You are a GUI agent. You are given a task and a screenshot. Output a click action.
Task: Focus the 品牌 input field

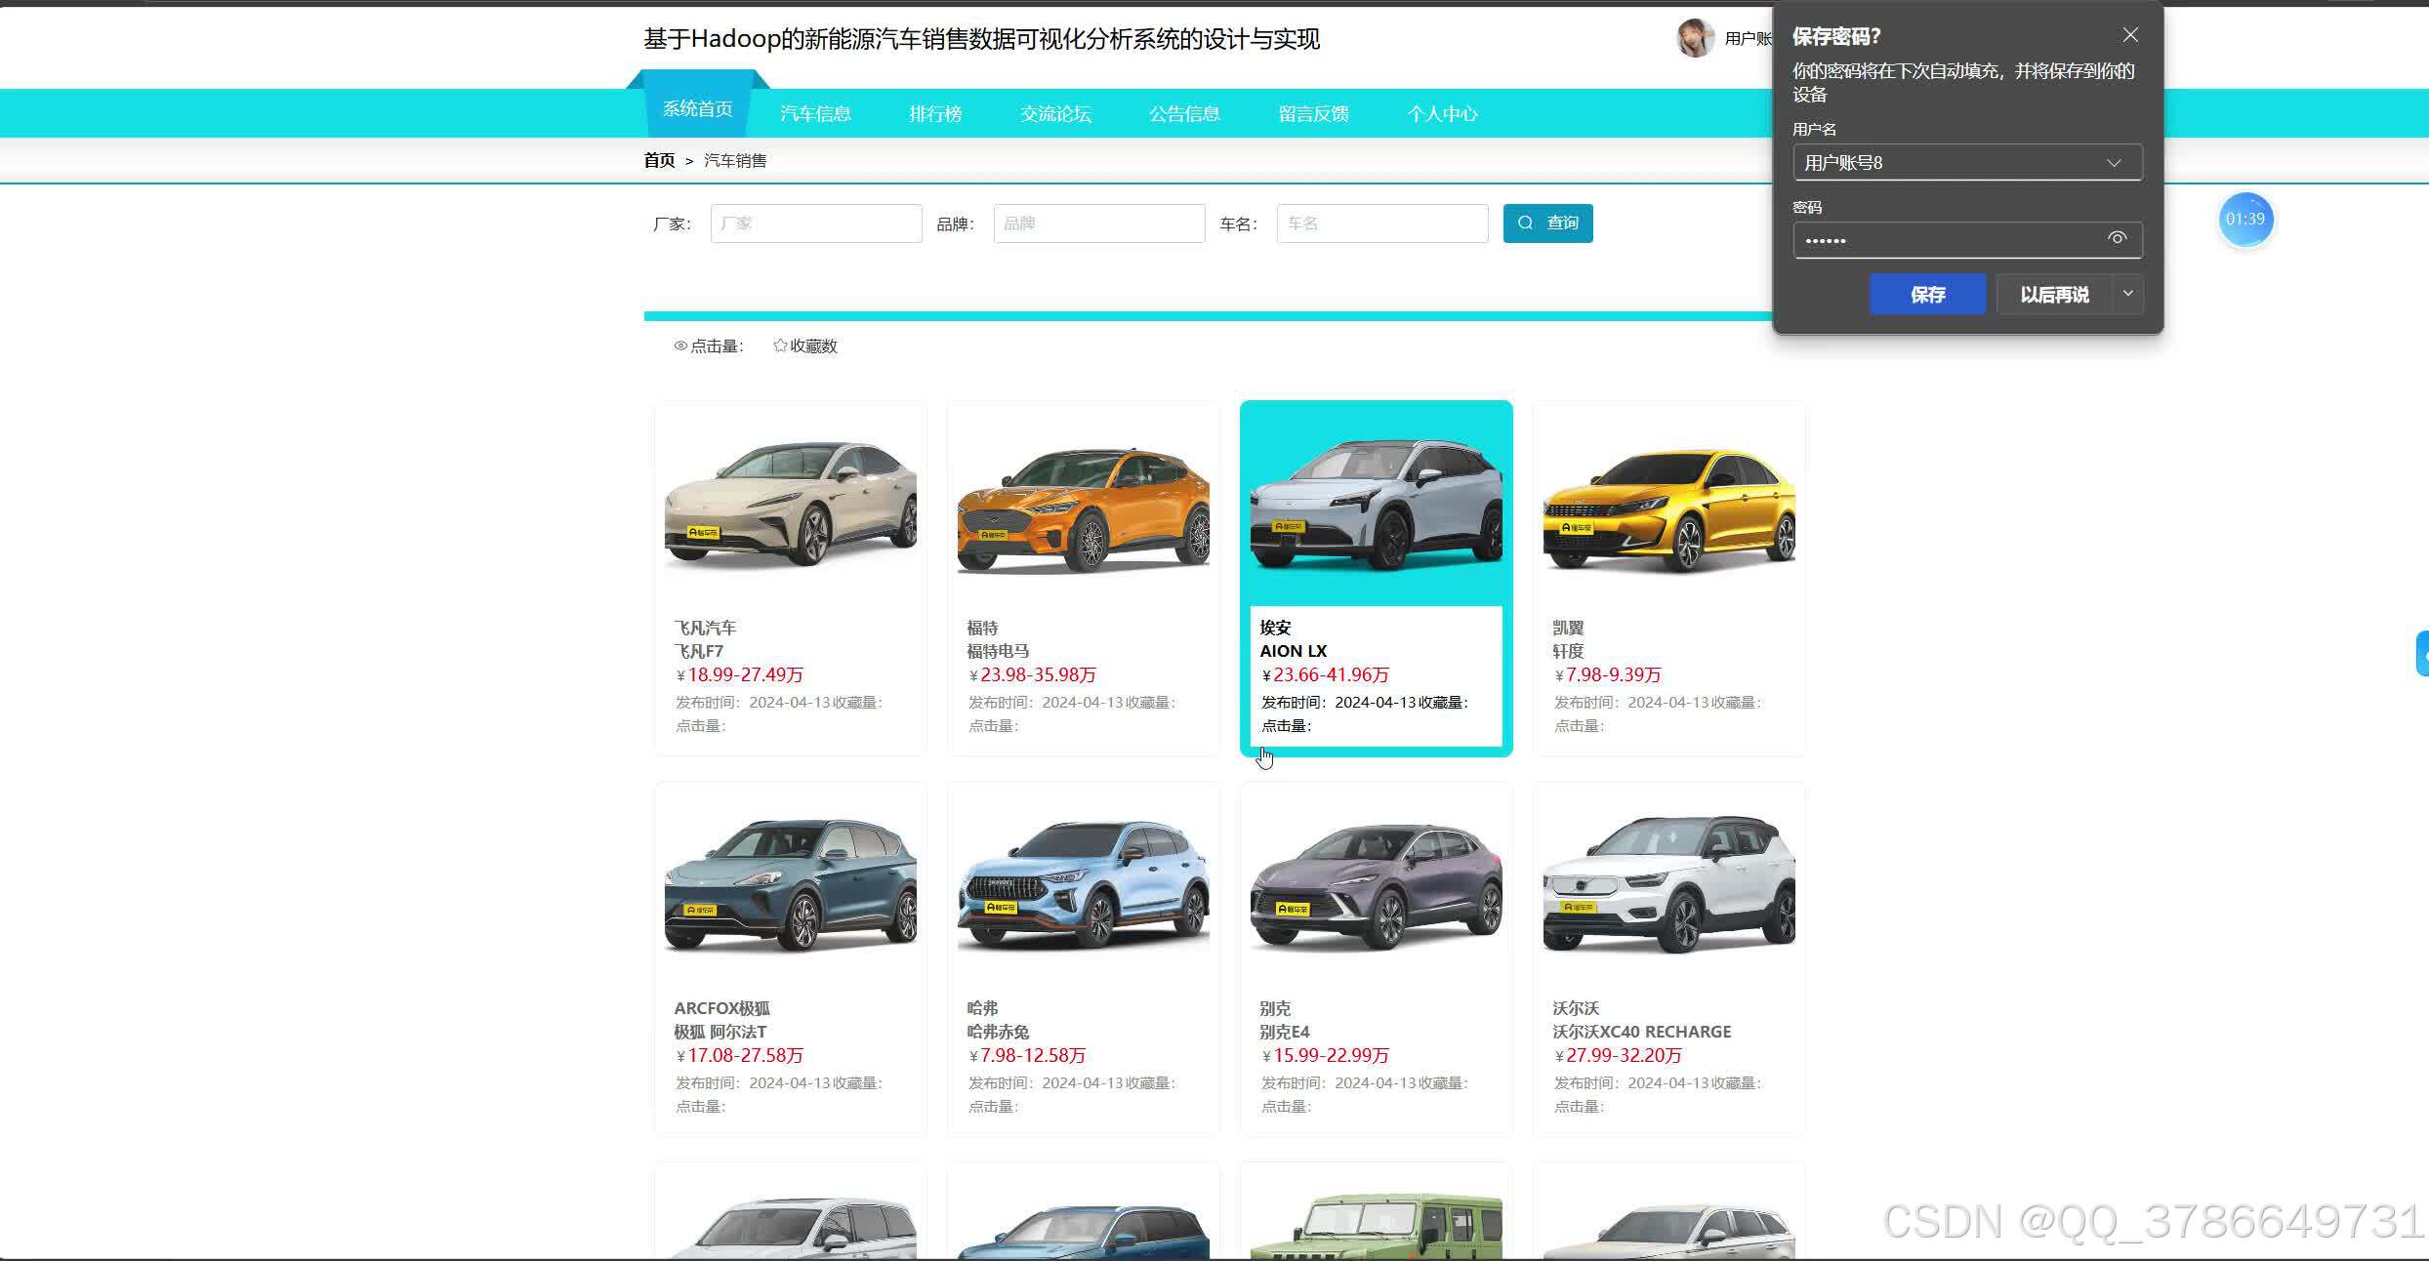point(1099,224)
